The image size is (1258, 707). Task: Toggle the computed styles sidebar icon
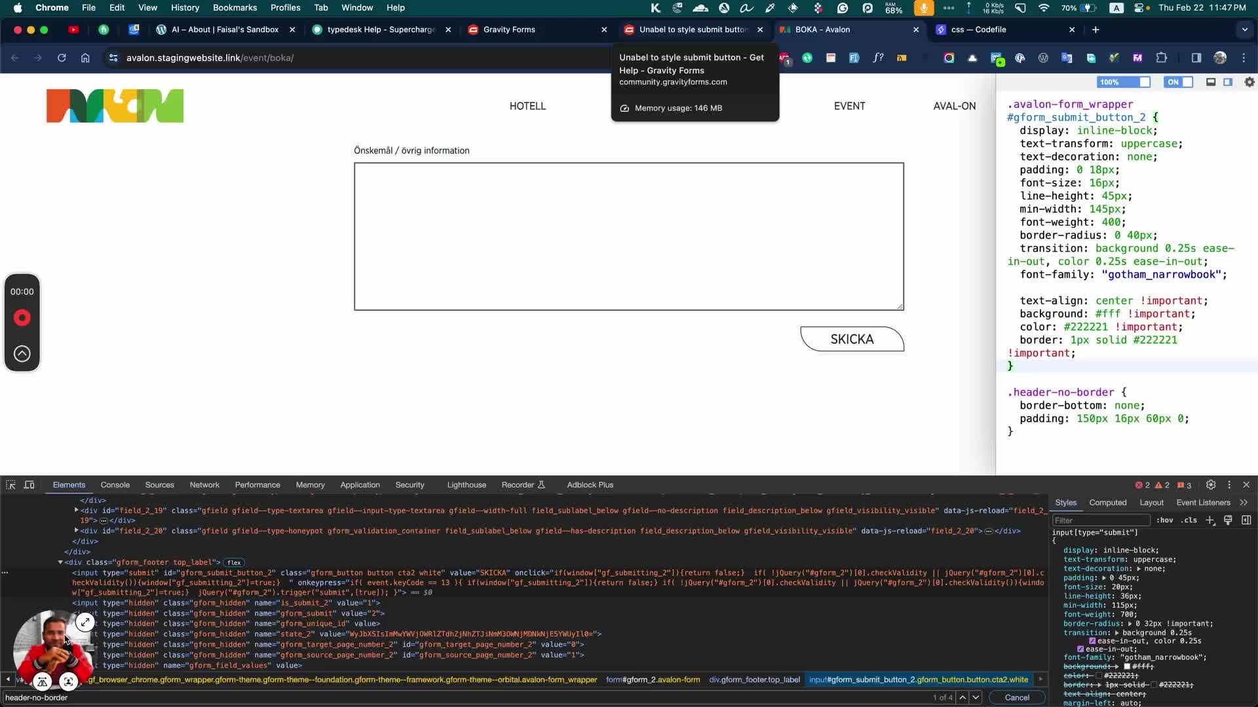click(x=1246, y=520)
